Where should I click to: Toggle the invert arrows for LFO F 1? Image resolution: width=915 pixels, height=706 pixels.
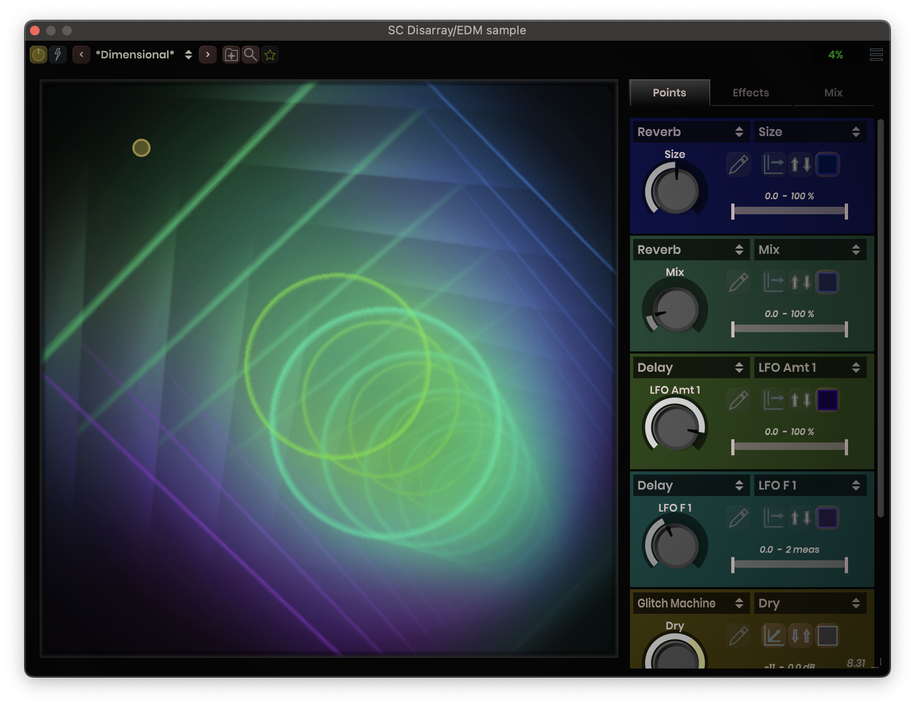pos(801,518)
